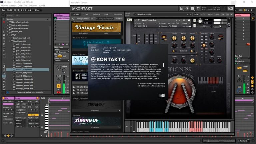Click the Groove hot-swap icon

click(x=12, y=113)
